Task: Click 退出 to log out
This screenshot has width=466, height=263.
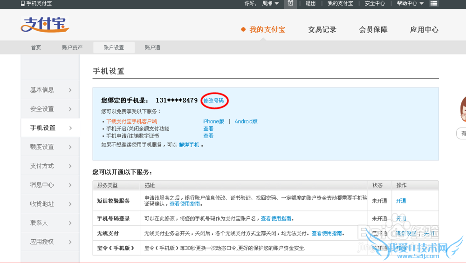Action: 310,3
